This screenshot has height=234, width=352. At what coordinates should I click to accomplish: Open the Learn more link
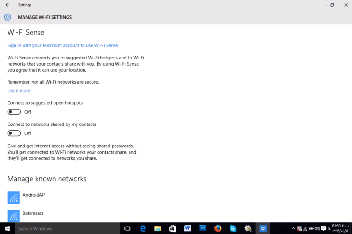point(19,91)
